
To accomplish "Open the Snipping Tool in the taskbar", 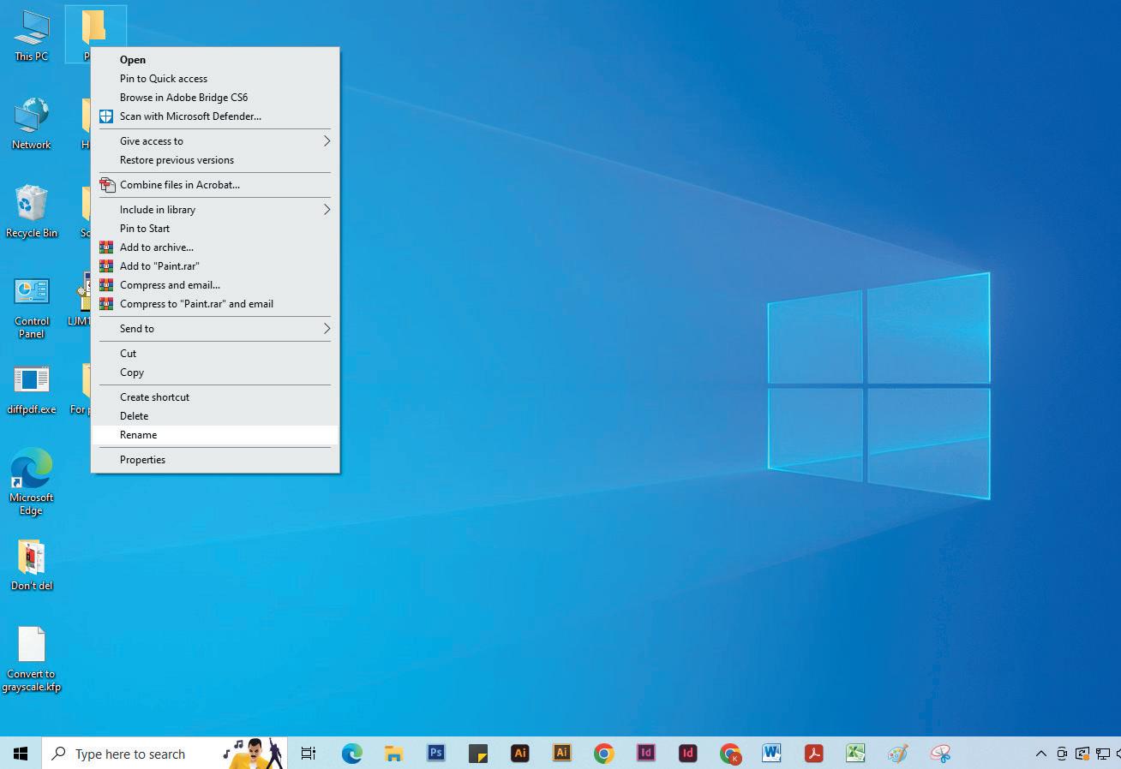I will 940,754.
